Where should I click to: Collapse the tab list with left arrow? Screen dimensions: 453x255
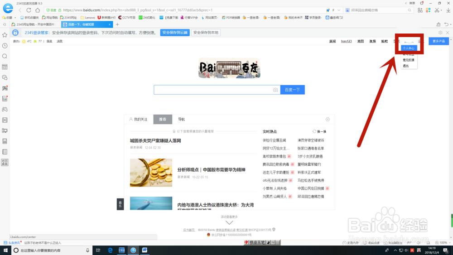pyautogui.click(x=5, y=24)
